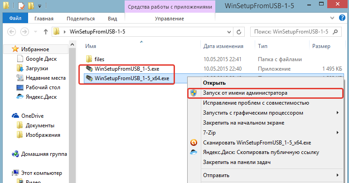Open the Файл ribbon tab

click(15, 18)
